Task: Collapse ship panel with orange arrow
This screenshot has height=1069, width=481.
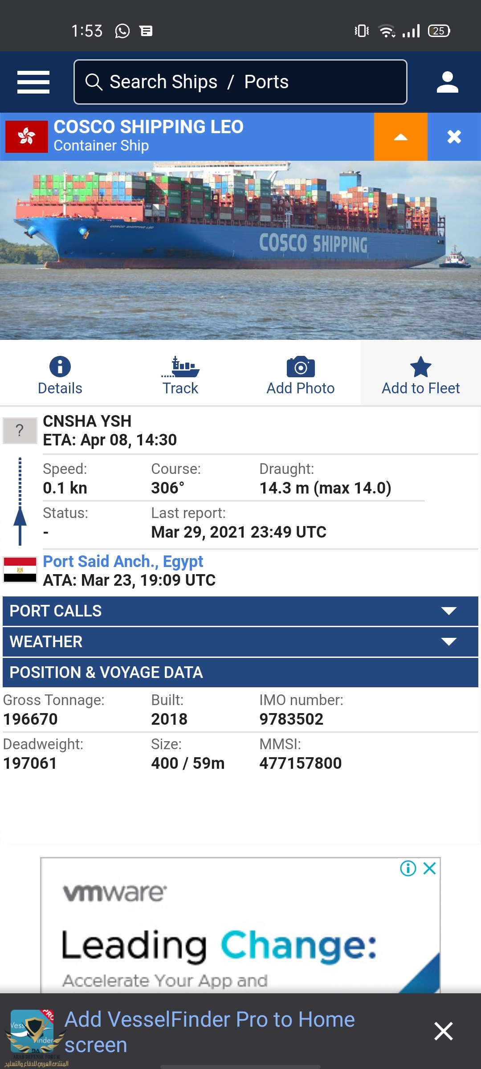Action: (x=401, y=137)
